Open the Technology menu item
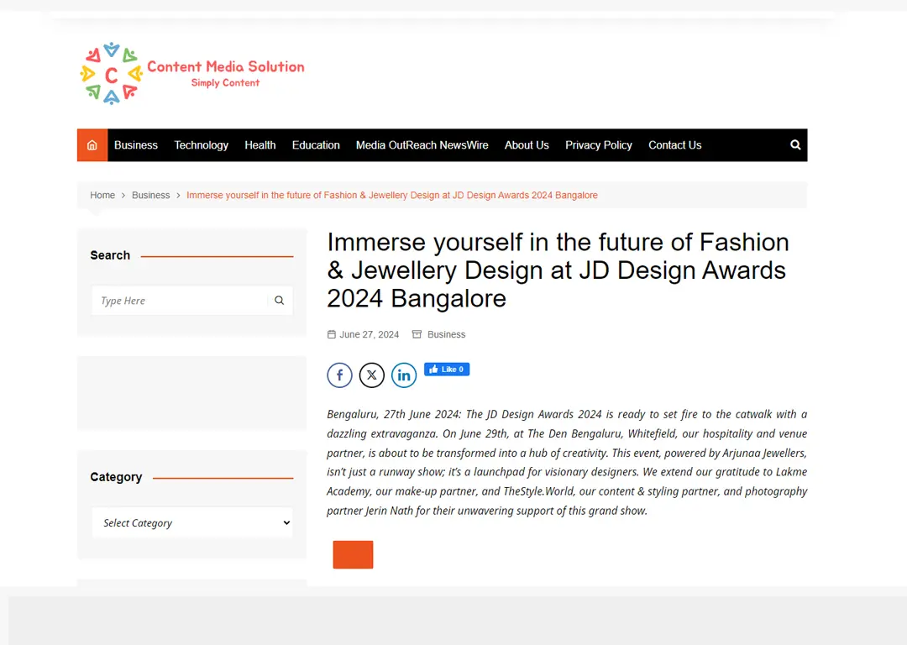The height and width of the screenshot is (645, 907). [x=201, y=145]
